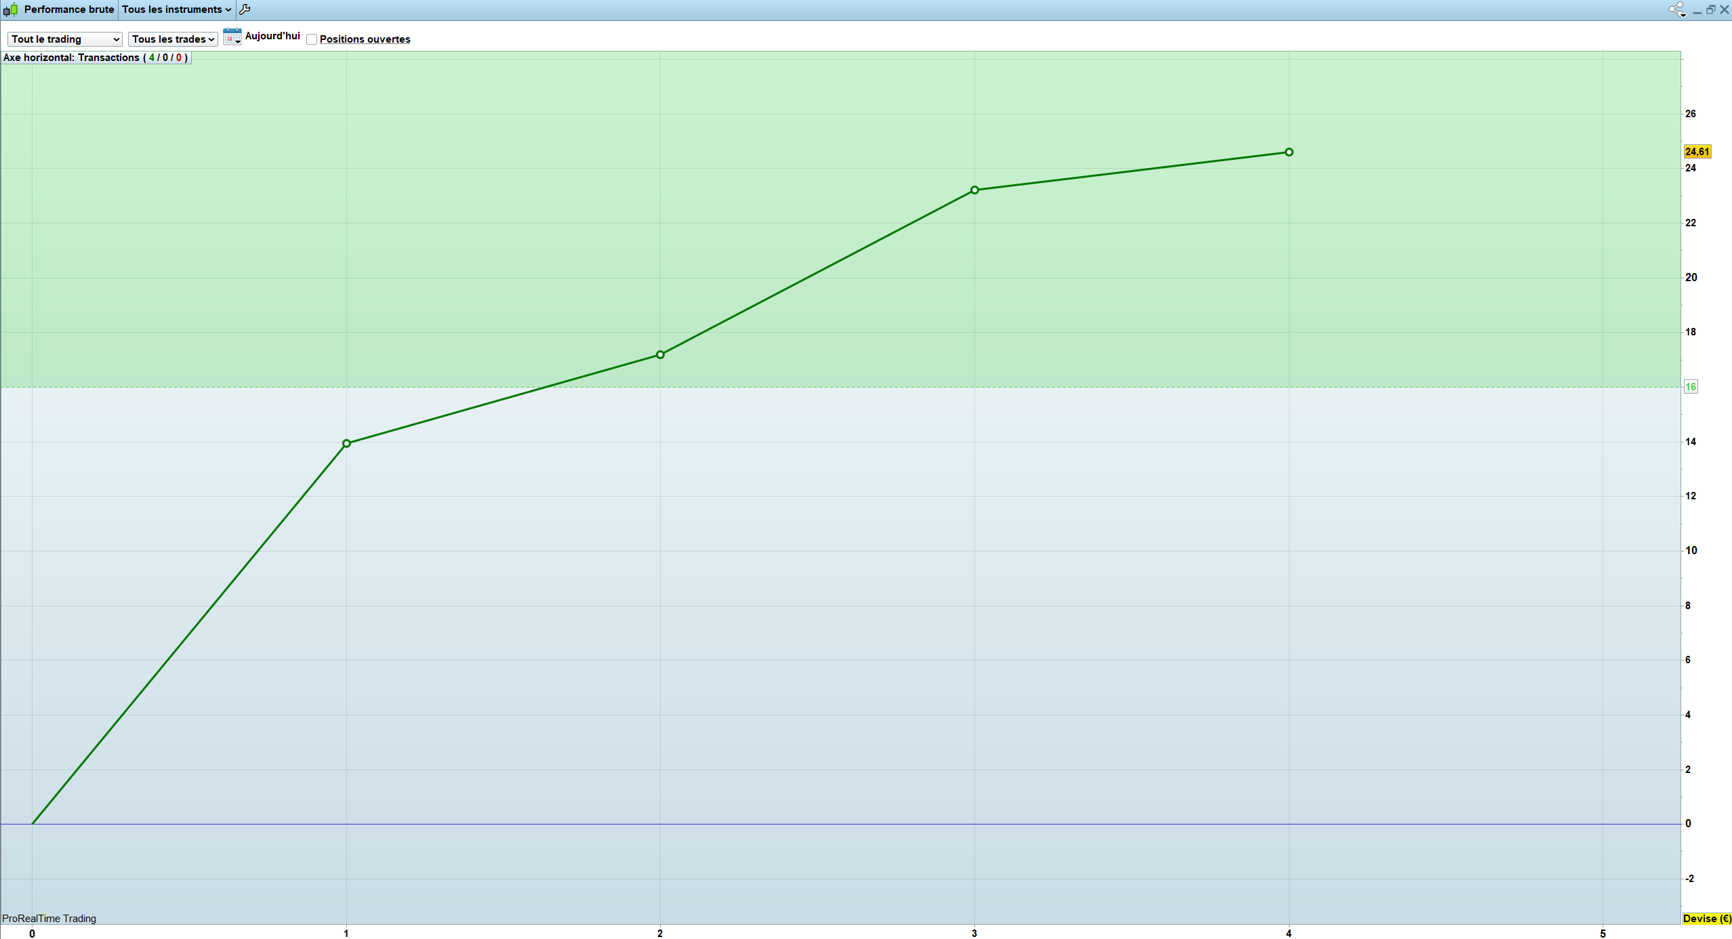Click the yellow 24,61 value label
The height and width of the screenshot is (939, 1732).
pos(1697,152)
